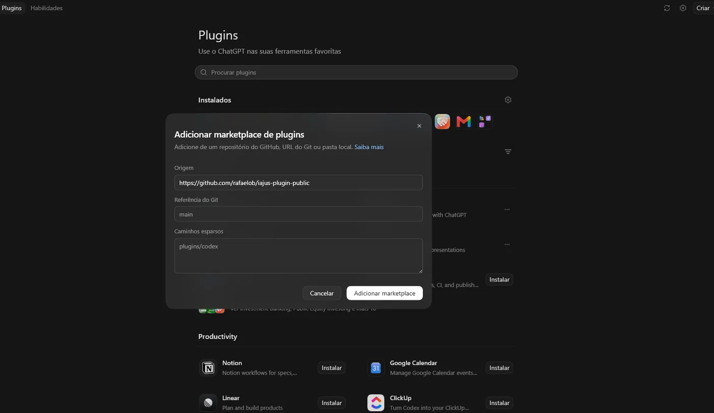
Task: Click the Notion logo icon
Action: click(x=208, y=368)
